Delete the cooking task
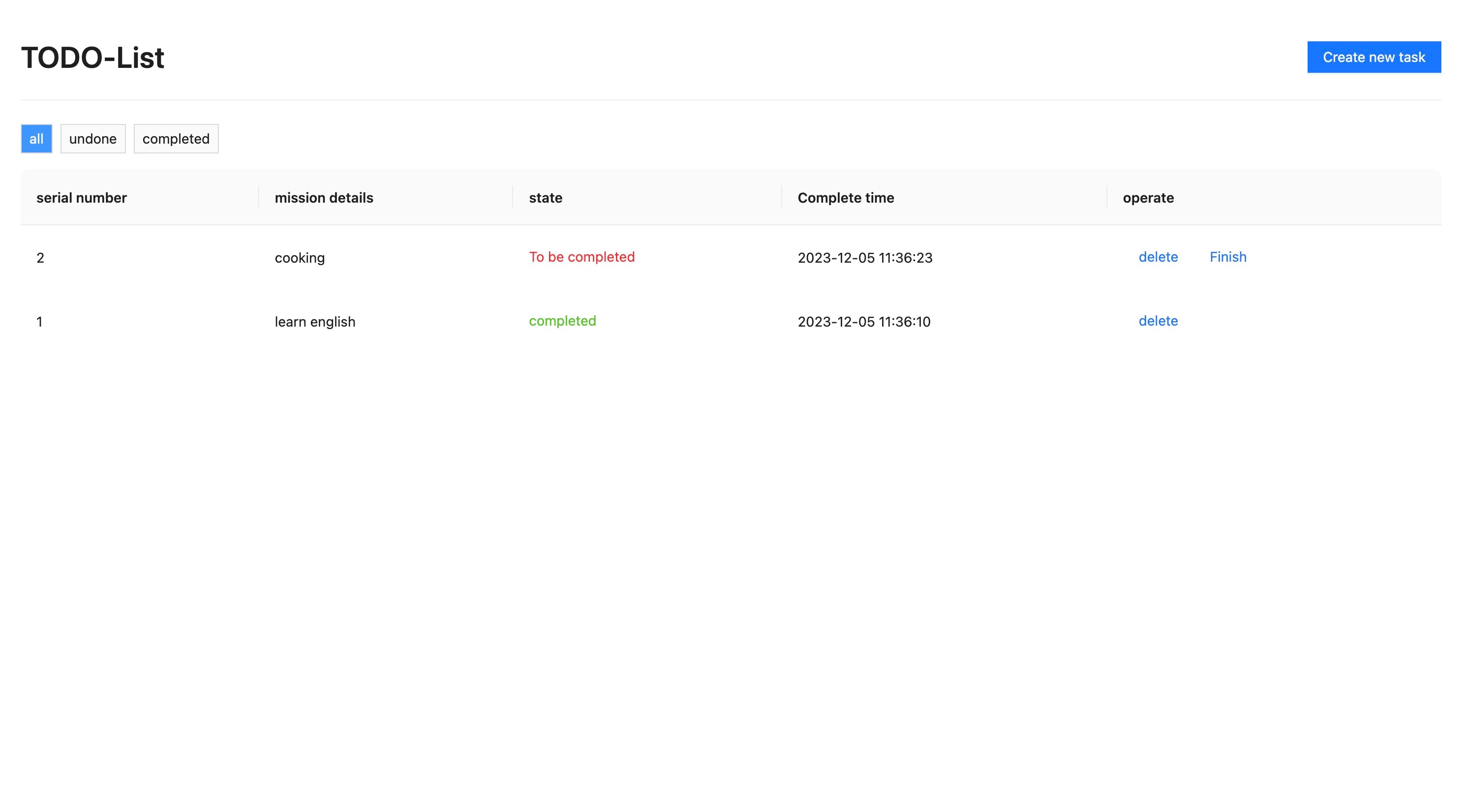The height and width of the screenshot is (787, 1464). tap(1158, 257)
